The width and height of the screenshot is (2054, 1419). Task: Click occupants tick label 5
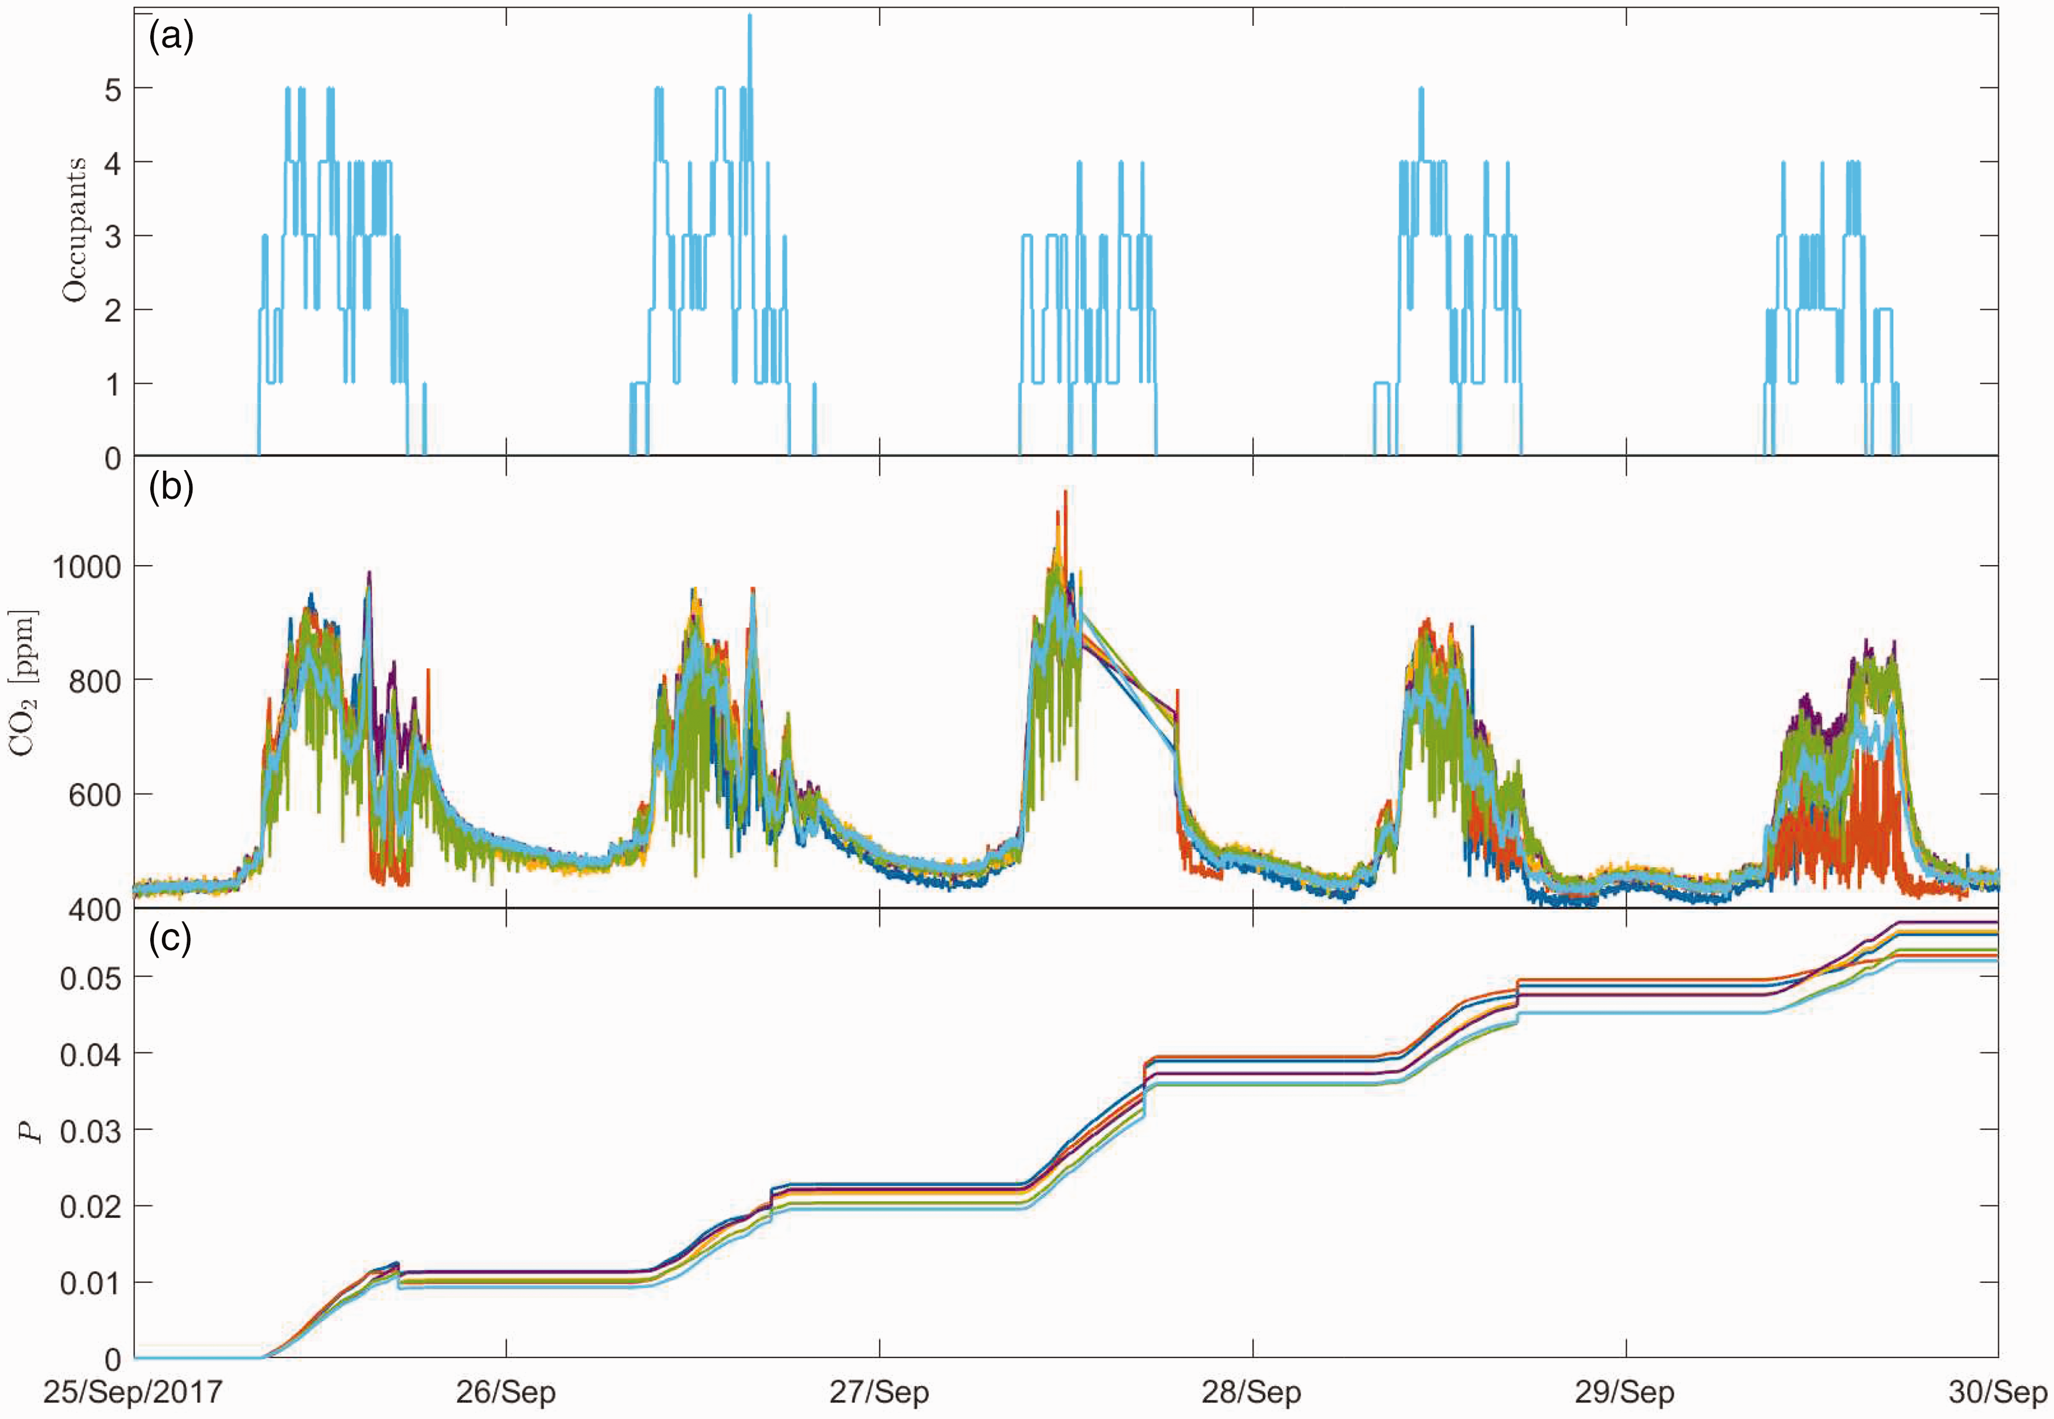pyautogui.click(x=112, y=89)
